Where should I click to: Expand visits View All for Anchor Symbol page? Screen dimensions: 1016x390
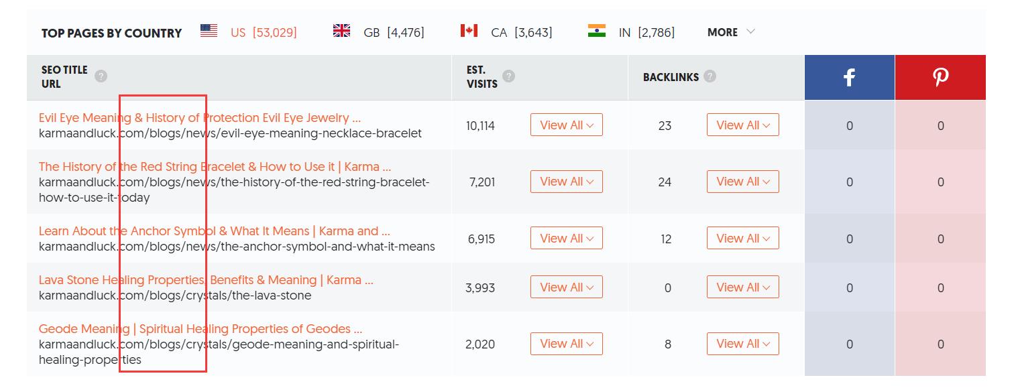click(566, 239)
